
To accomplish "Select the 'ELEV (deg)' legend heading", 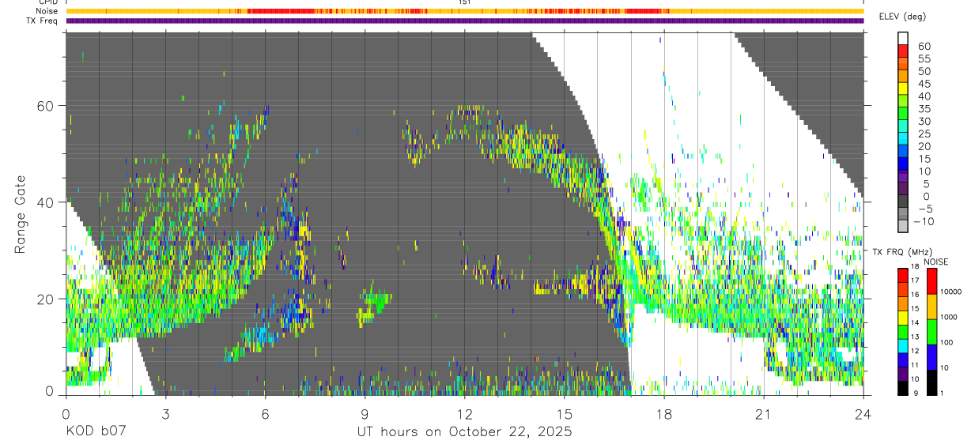I will tap(905, 16).
